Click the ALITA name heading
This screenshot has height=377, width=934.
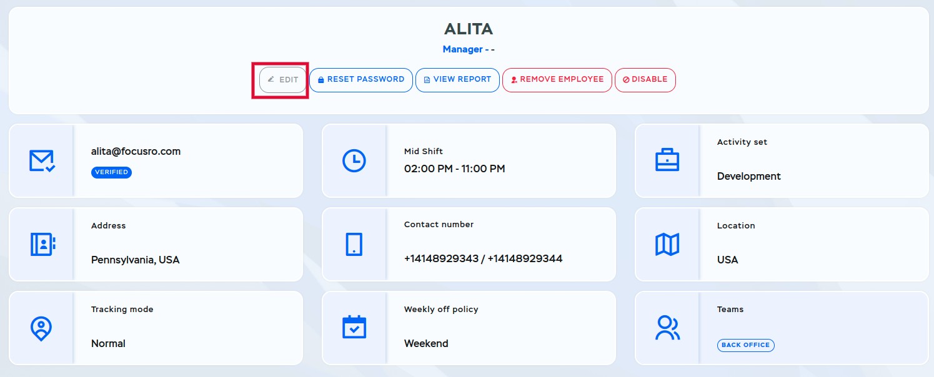(468, 29)
